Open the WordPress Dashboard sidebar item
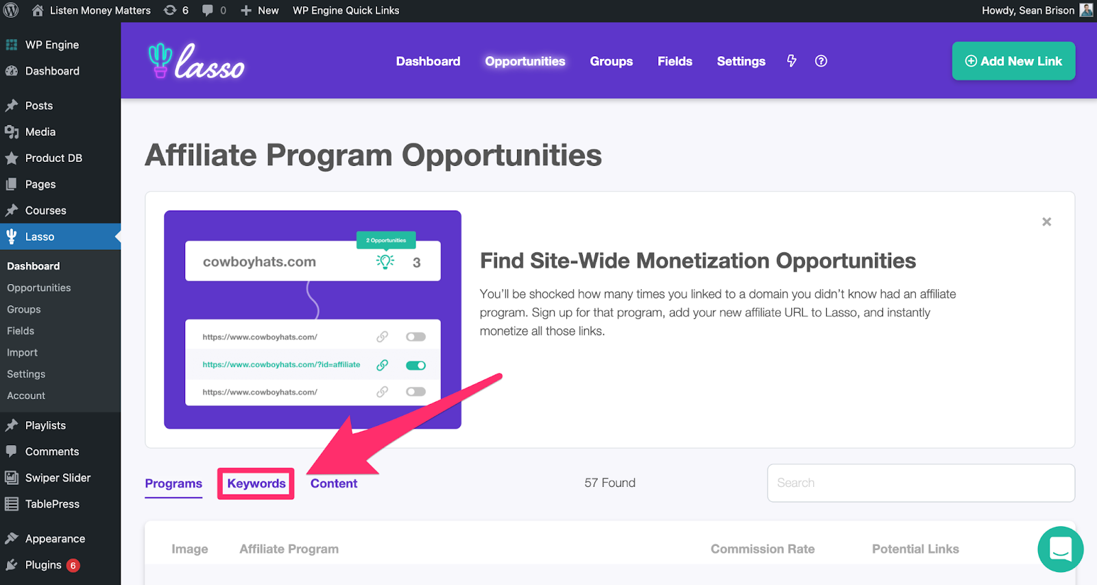The image size is (1097, 585). click(52, 71)
